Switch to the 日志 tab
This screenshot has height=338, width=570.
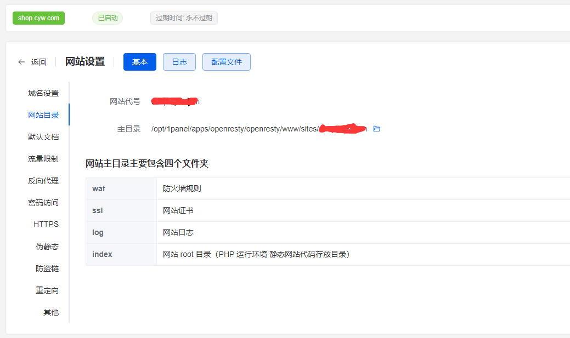(x=179, y=62)
